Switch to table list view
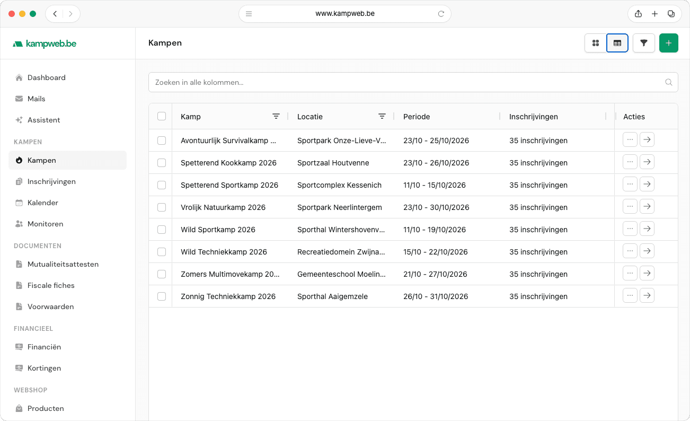690x421 pixels. [617, 43]
